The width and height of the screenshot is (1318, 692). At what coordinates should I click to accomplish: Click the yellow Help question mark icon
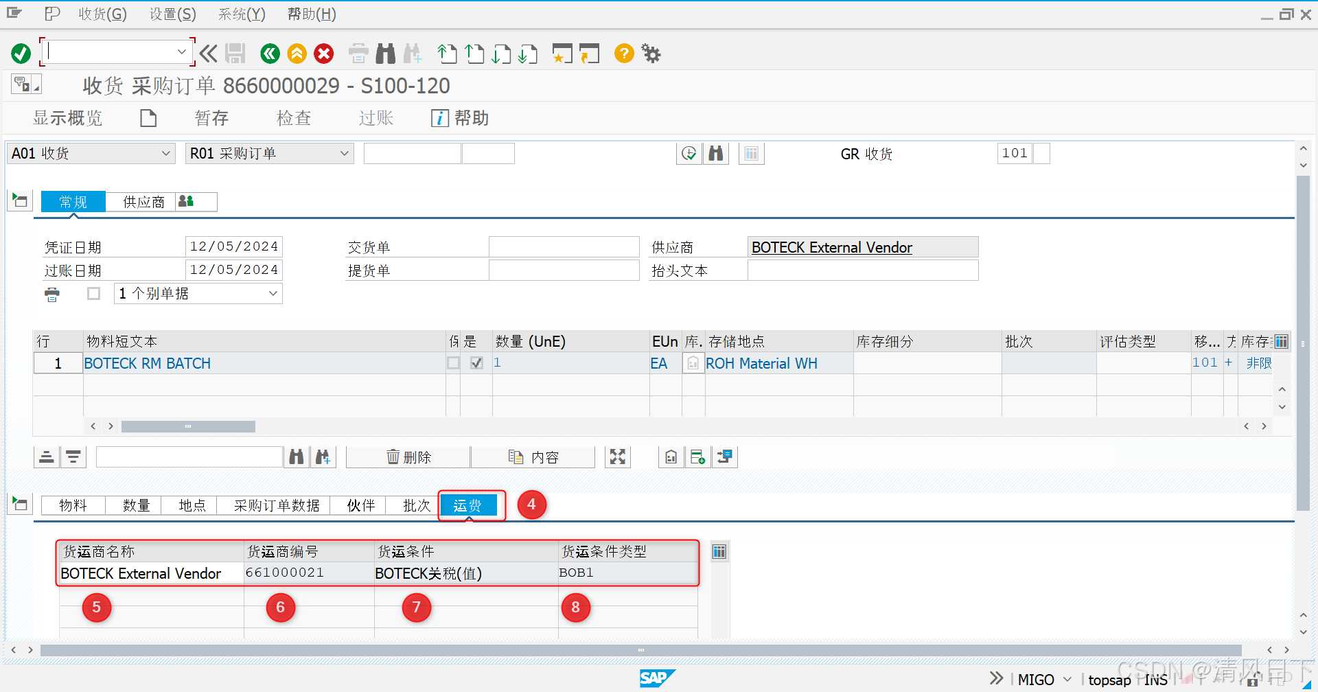coord(624,54)
